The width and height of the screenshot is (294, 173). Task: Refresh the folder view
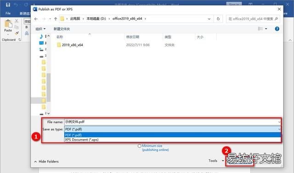click(218, 19)
